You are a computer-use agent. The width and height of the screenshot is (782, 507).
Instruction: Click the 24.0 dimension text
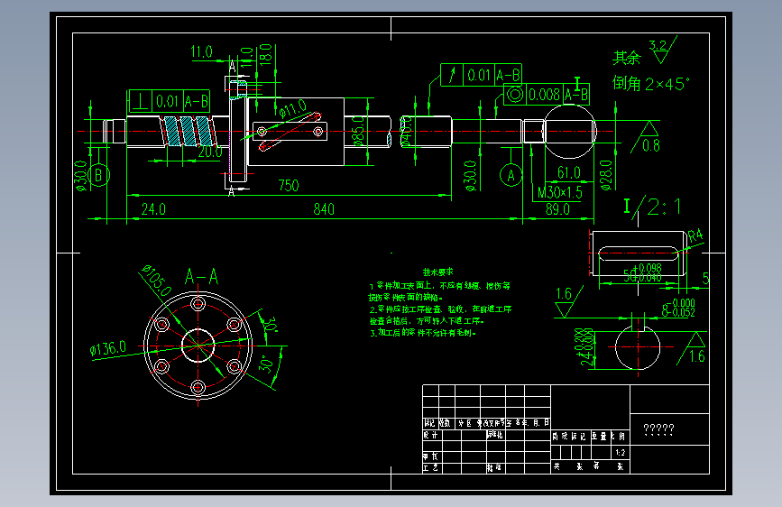click(x=153, y=209)
